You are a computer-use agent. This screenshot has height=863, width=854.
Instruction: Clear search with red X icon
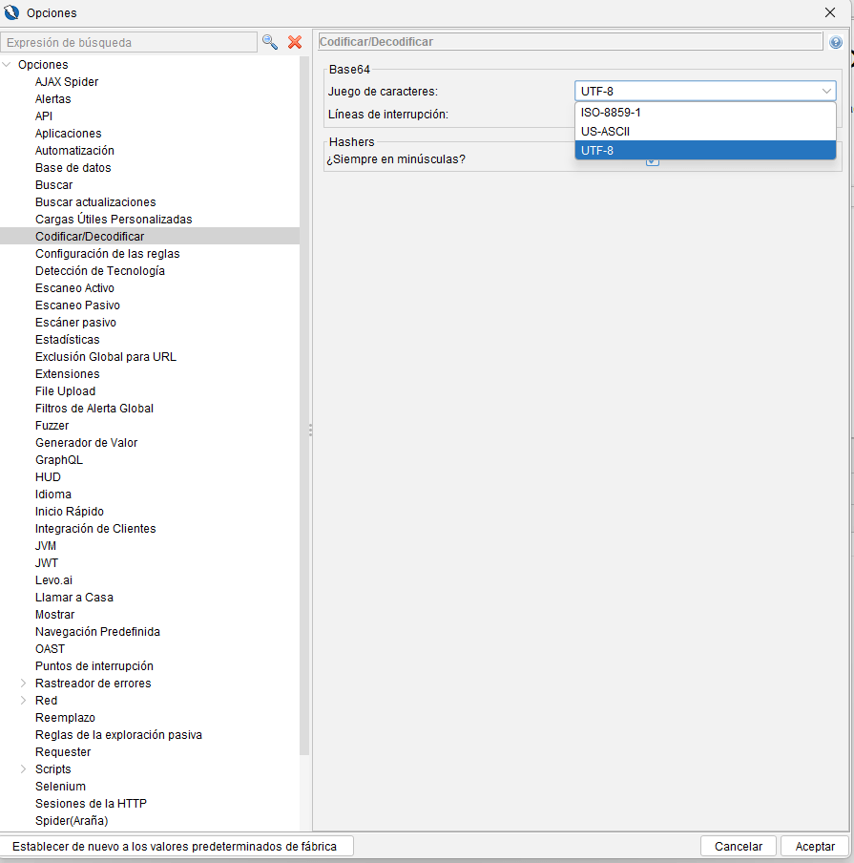295,42
